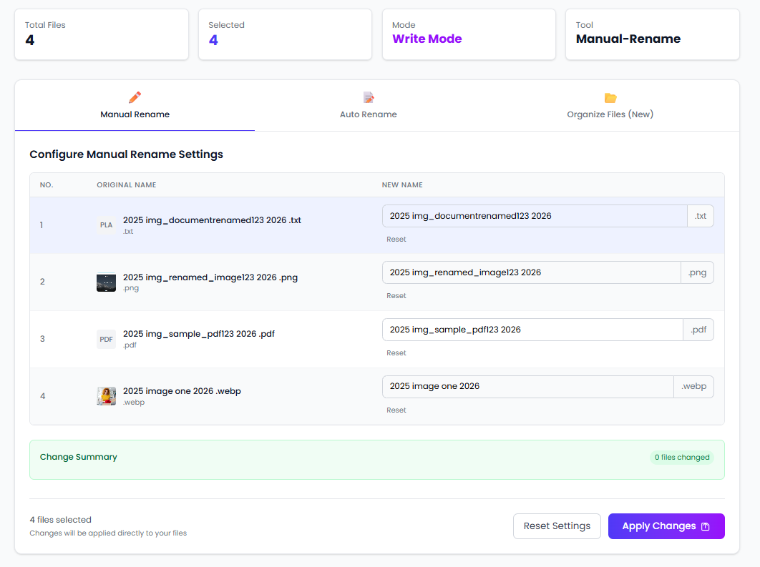This screenshot has height=567, width=760.
Task: Click the PLA text file icon in row 1
Action: coord(106,225)
